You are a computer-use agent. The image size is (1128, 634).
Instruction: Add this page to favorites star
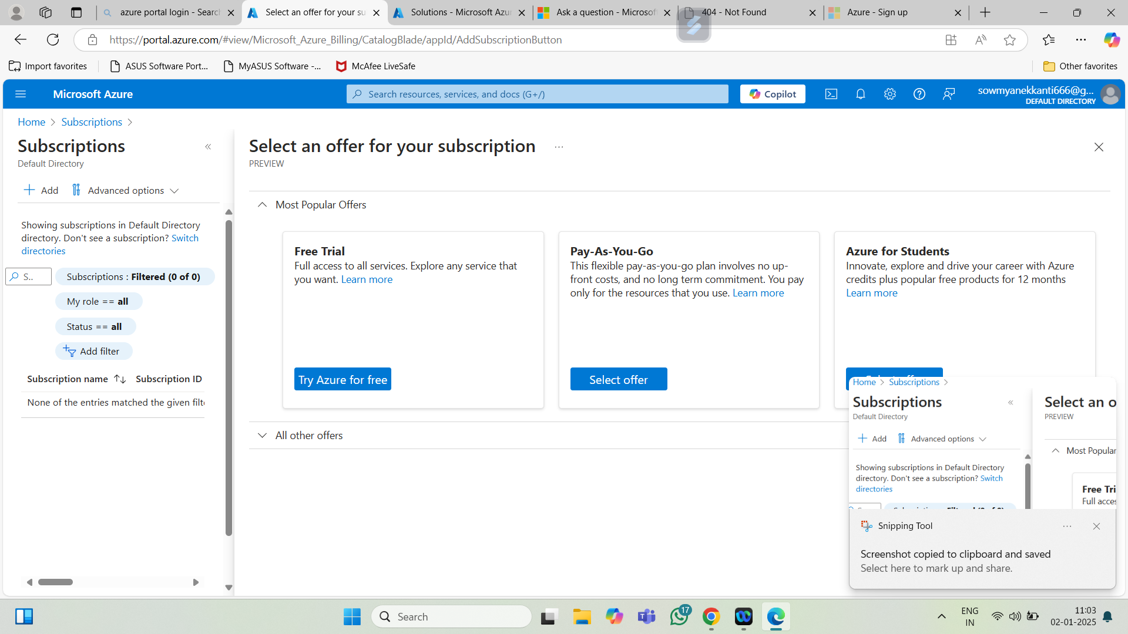[1010, 40]
